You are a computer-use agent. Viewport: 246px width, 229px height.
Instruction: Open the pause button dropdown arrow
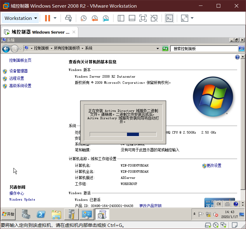point(55,18)
